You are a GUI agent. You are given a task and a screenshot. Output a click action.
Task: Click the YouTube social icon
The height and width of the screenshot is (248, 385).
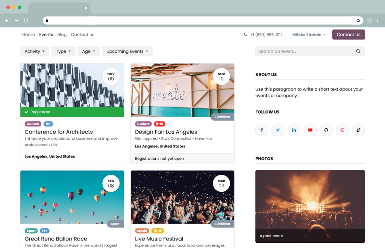[310, 130]
